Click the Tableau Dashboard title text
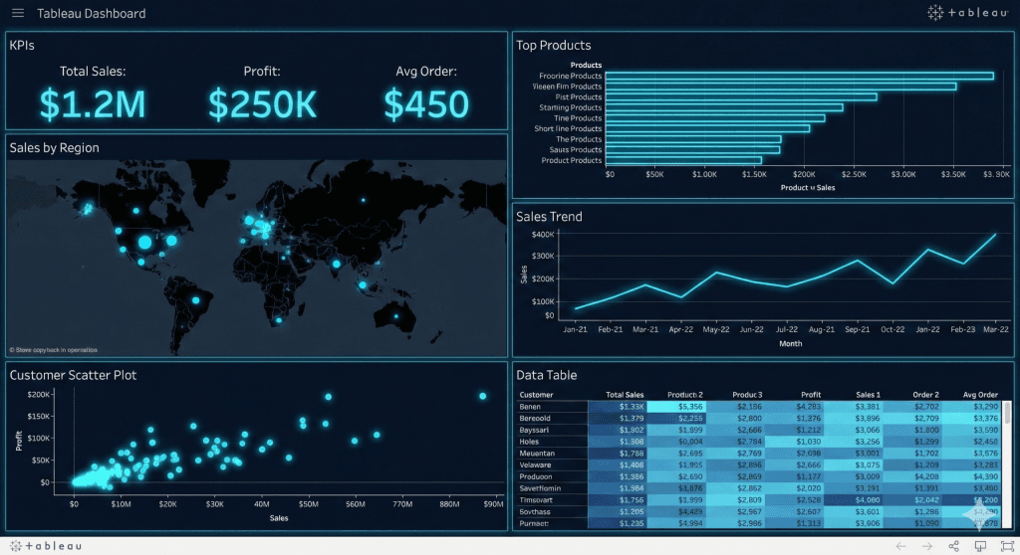This screenshot has width=1020, height=555. [x=91, y=14]
